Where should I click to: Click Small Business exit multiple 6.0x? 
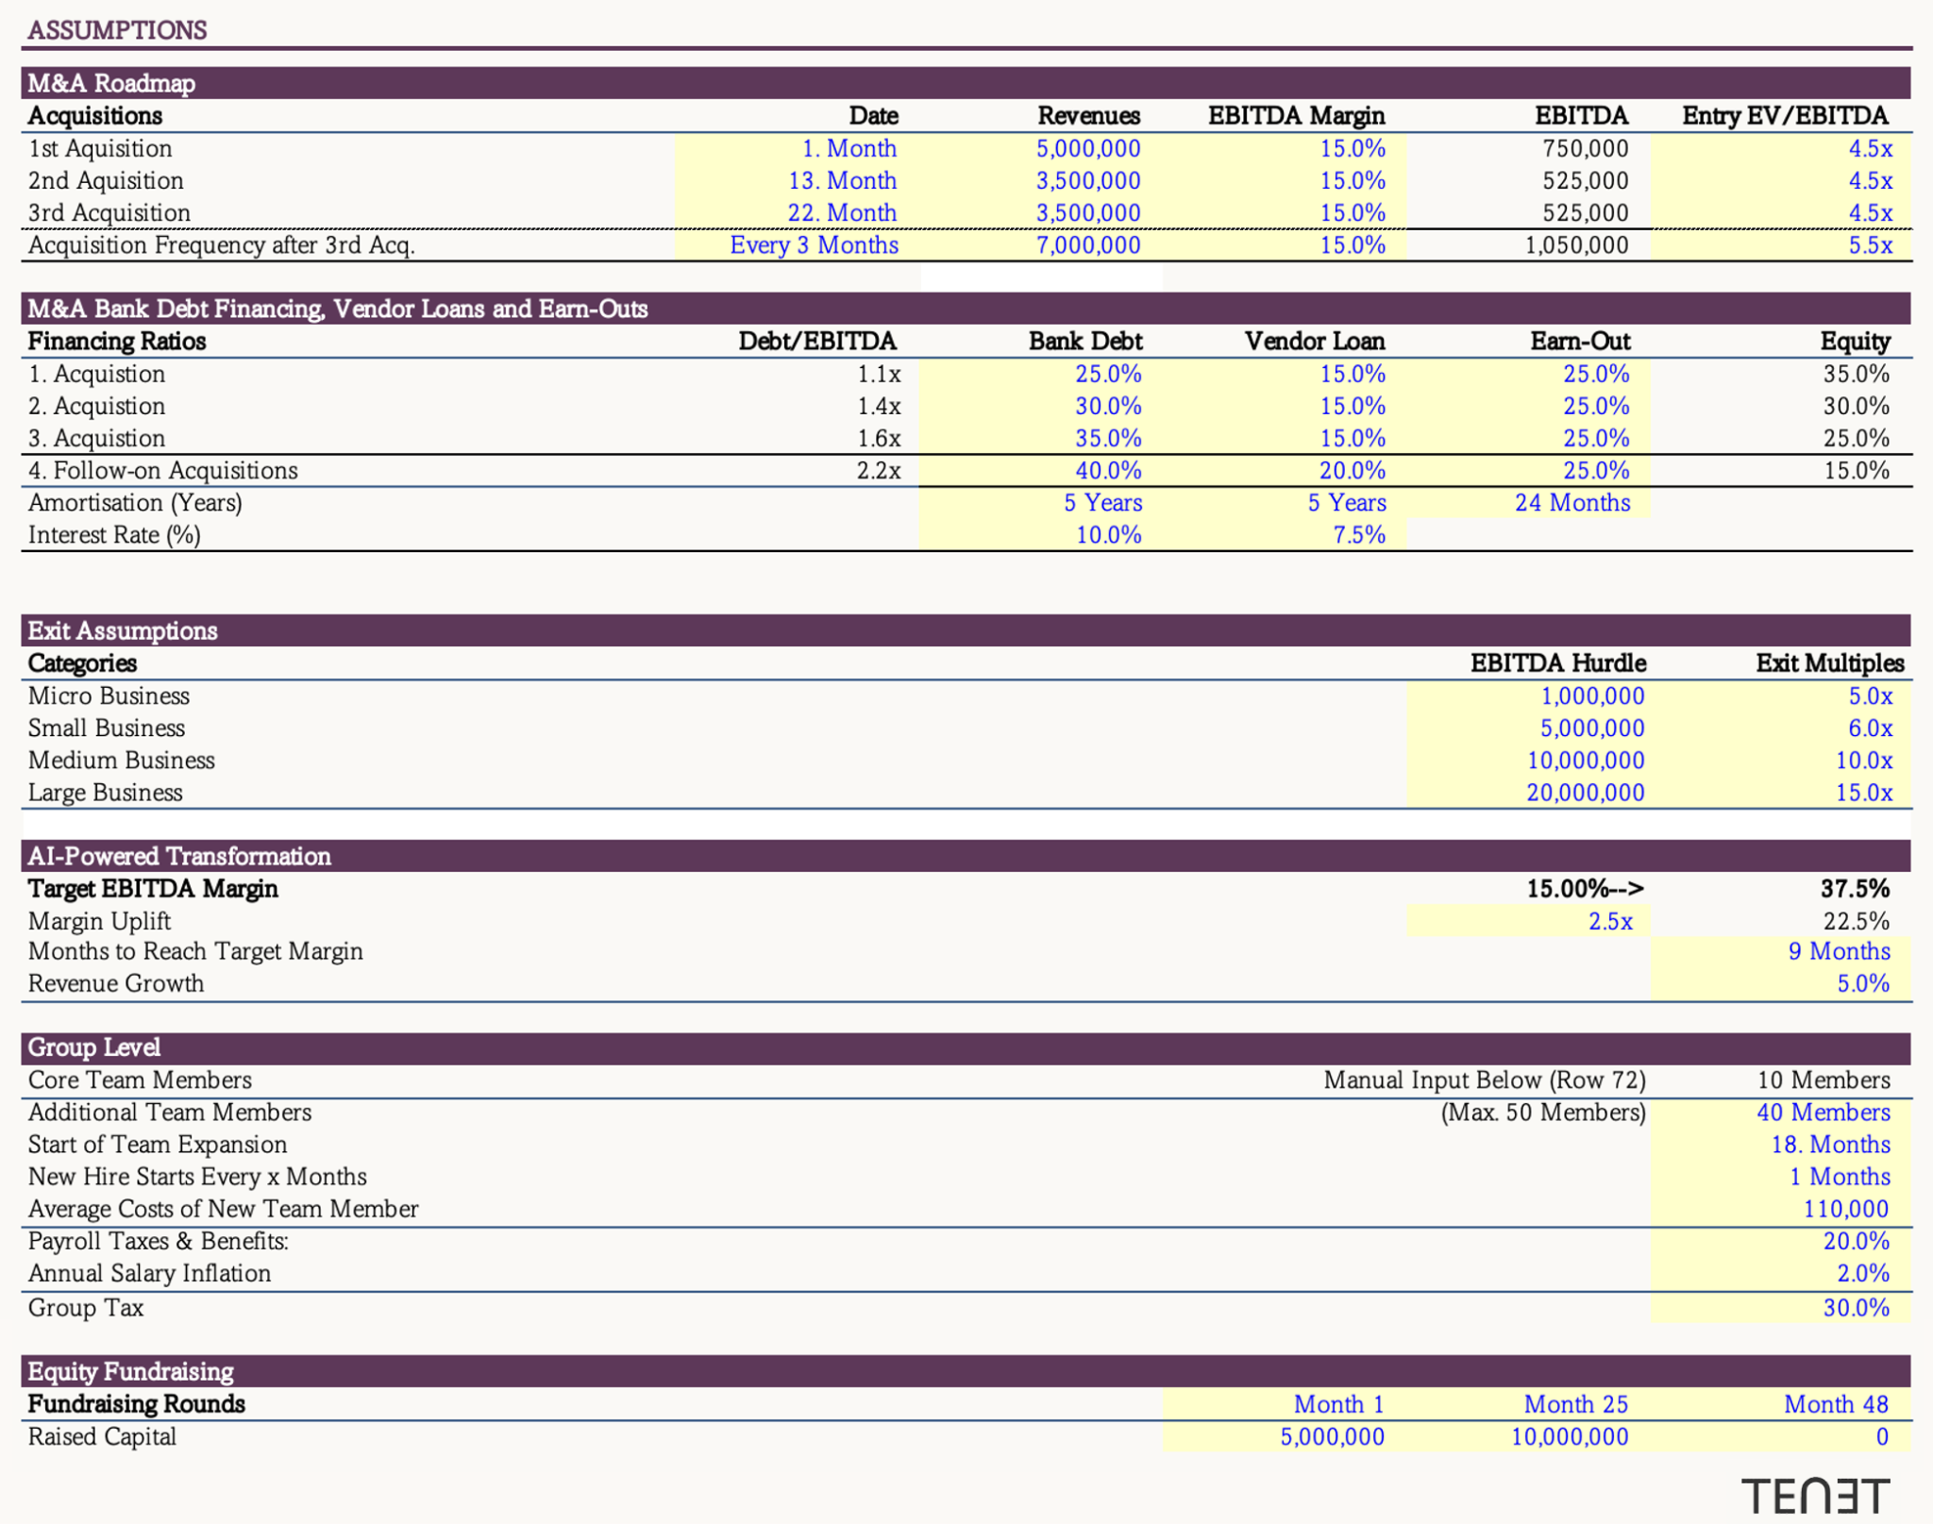click(1781, 729)
